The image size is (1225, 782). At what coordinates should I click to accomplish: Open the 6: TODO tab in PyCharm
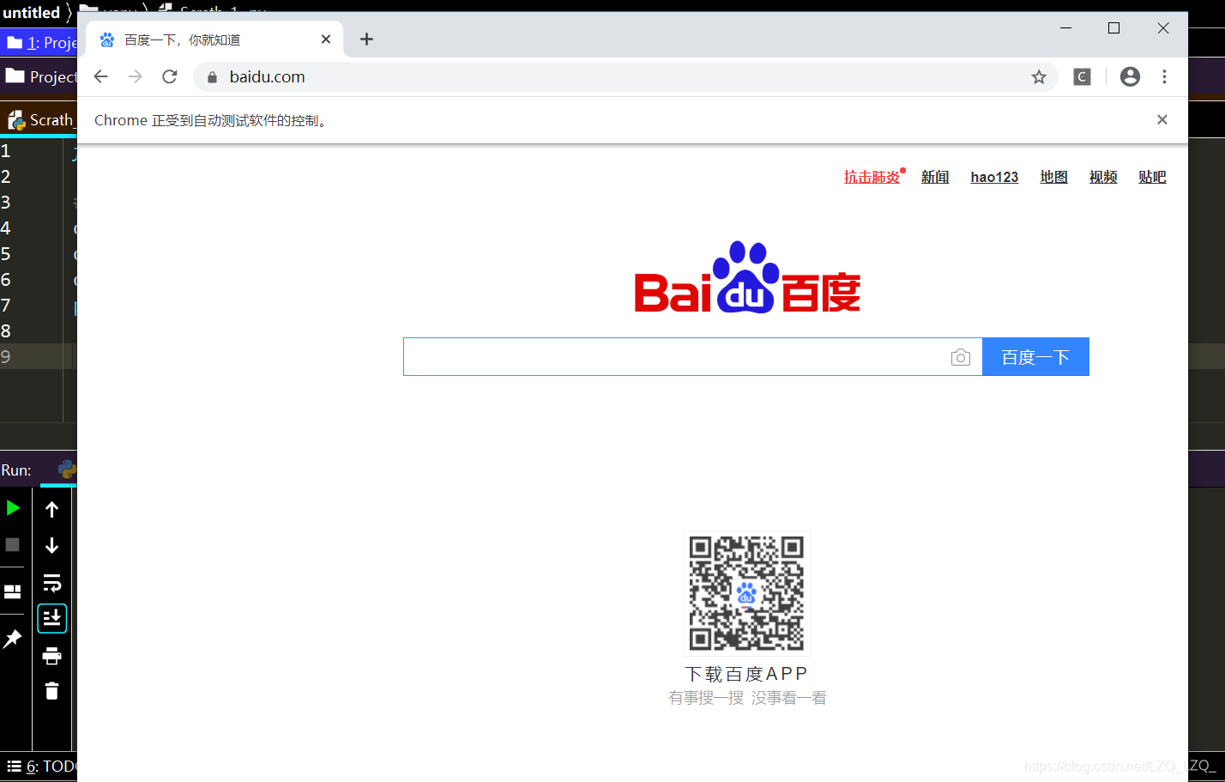click(x=40, y=766)
